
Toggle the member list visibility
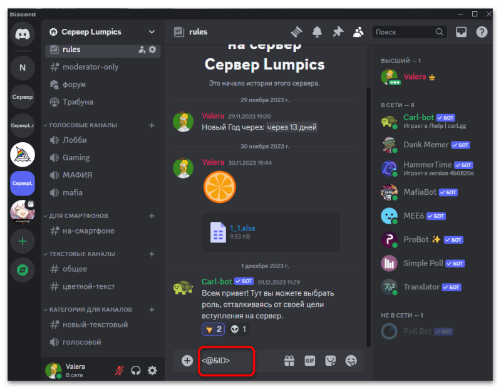pos(358,32)
